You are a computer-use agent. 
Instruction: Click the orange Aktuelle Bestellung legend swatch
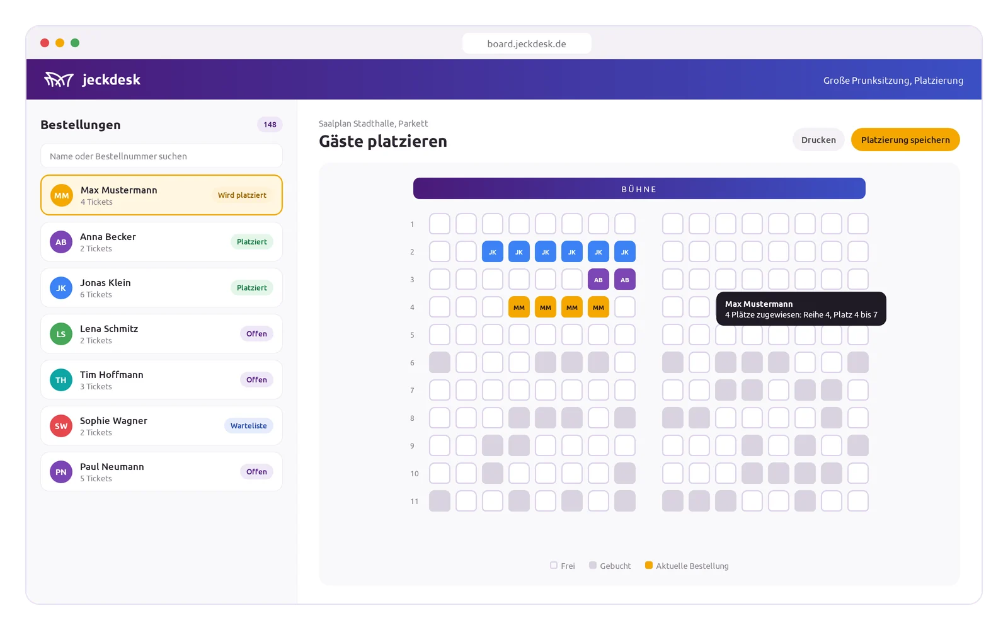[x=649, y=565]
